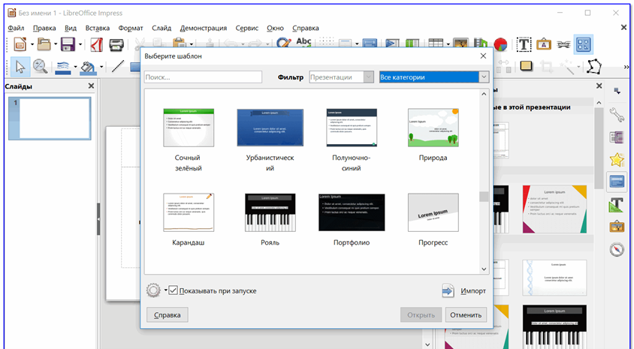Click the Print icon in toolbar
The image size is (634, 349).
click(116, 44)
